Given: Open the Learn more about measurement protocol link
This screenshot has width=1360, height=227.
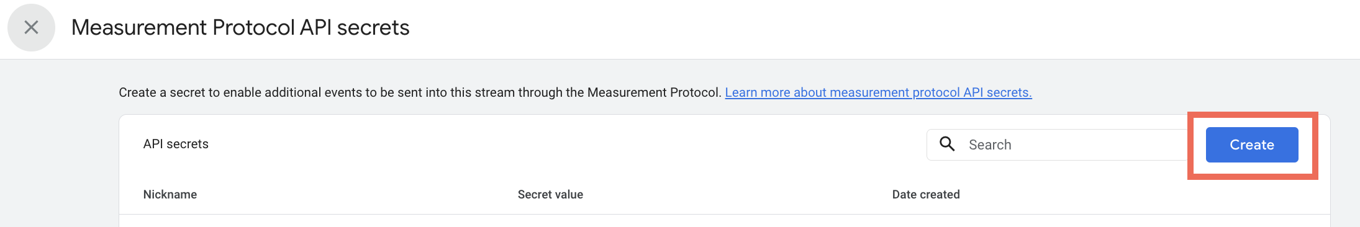Looking at the screenshot, I should (878, 92).
